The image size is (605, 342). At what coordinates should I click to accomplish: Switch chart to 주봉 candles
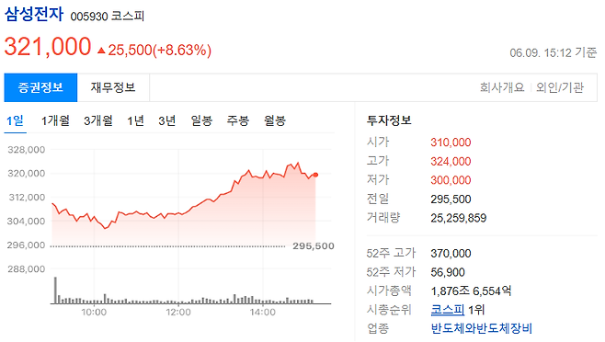(x=237, y=120)
